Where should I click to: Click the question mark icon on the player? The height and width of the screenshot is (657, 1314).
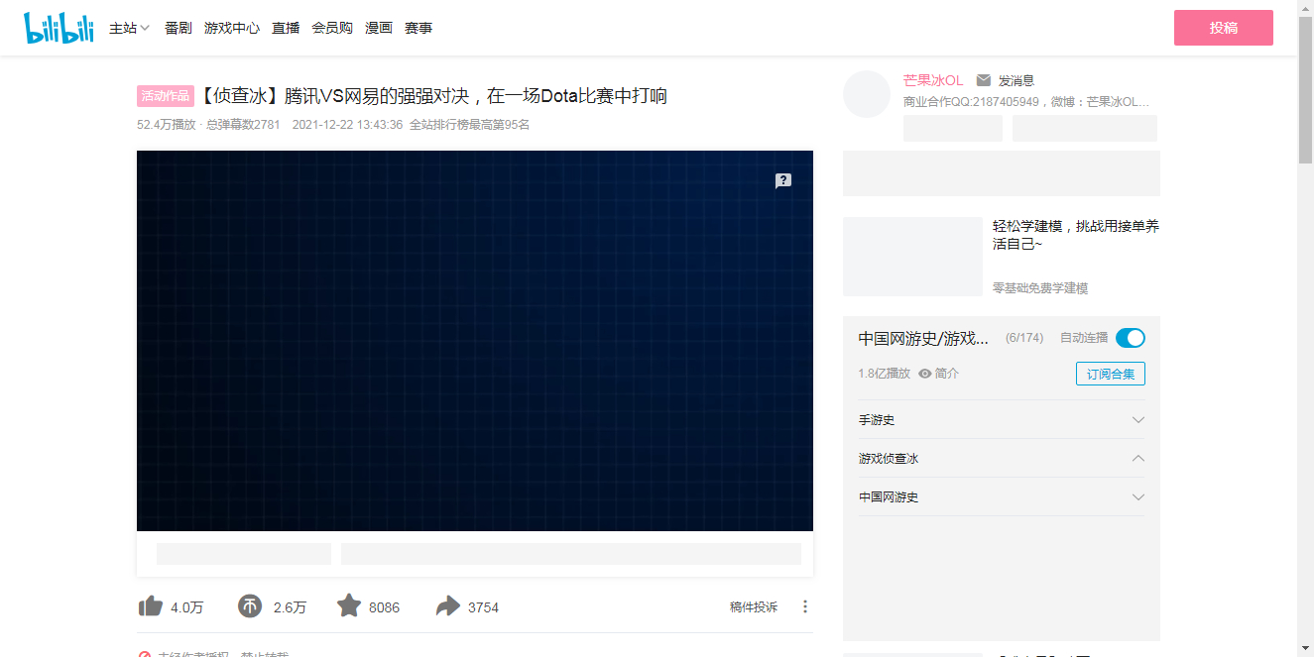[783, 180]
